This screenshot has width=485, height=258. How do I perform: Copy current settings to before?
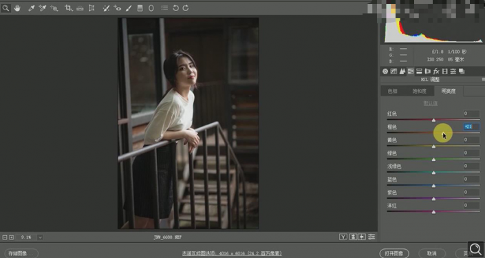click(x=362, y=237)
